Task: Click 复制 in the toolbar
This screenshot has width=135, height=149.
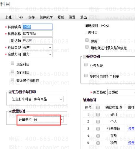Action: coord(61,17)
